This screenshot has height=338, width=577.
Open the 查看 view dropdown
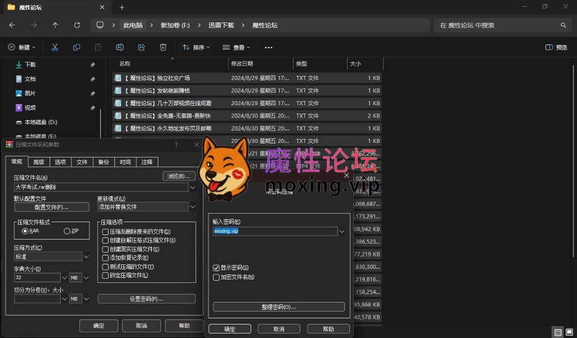pyautogui.click(x=236, y=47)
